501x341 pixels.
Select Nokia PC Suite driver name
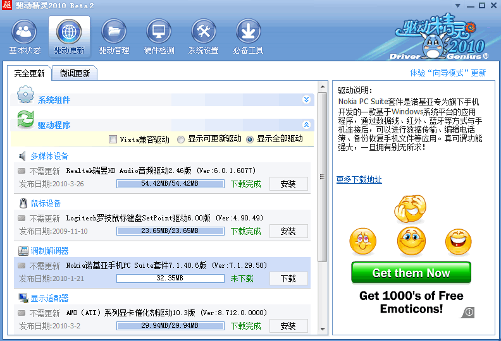point(166,265)
